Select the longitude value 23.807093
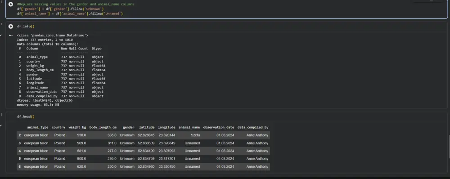 [x=167, y=151]
